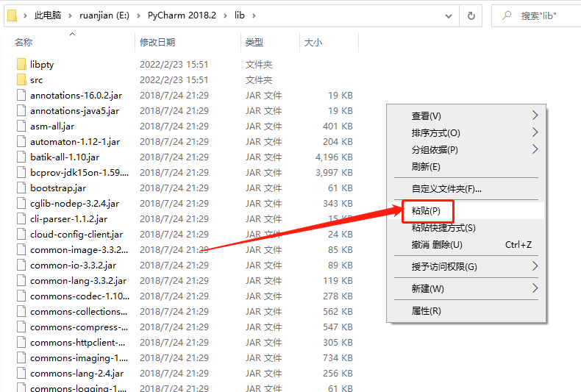Click the commons-lang-2.4.jar file name
Viewport: 581px width, 392px height.
(x=76, y=374)
